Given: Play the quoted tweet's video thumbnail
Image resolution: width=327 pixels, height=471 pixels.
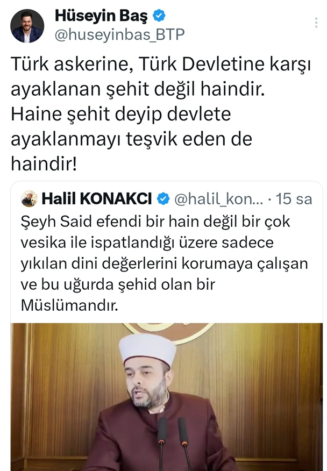Looking at the screenshot, I should click(167, 397).
